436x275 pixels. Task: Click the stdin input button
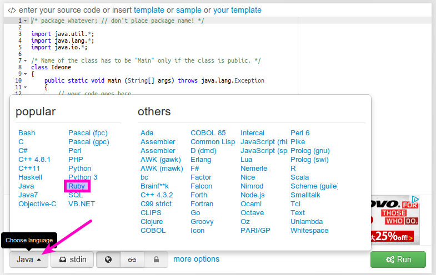point(72,259)
